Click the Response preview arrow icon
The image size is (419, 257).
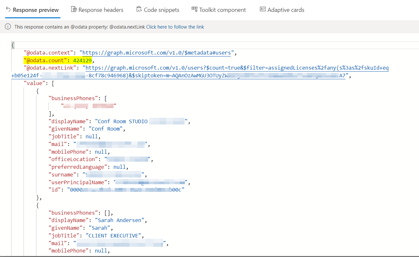[x=8, y=10]
